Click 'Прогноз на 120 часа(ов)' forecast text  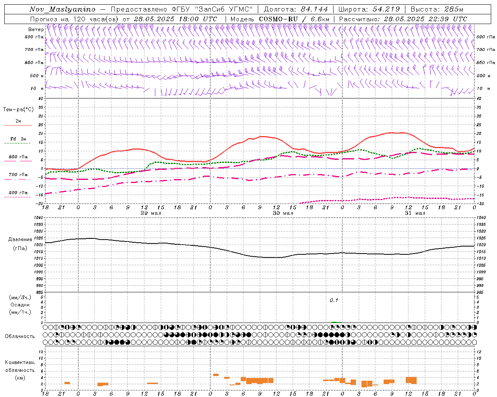tap(75, 19)
